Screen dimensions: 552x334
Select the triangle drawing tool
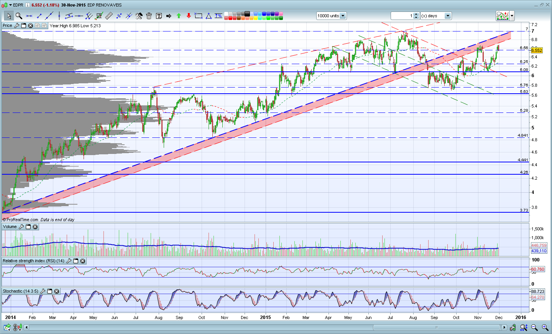click(x=209, y=16)
